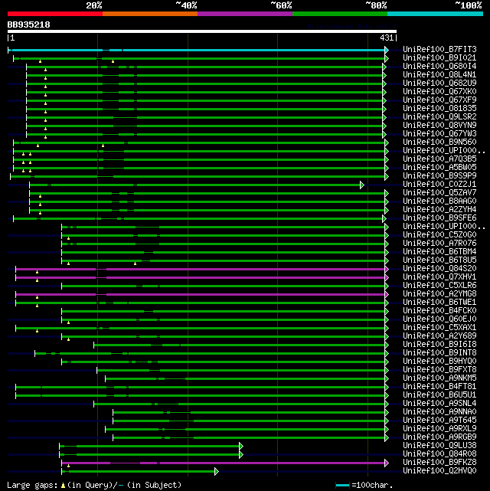Select the UniRef100_B6TBM4 label
Viewport: 490px width, 491px height.
click(439, 251)
